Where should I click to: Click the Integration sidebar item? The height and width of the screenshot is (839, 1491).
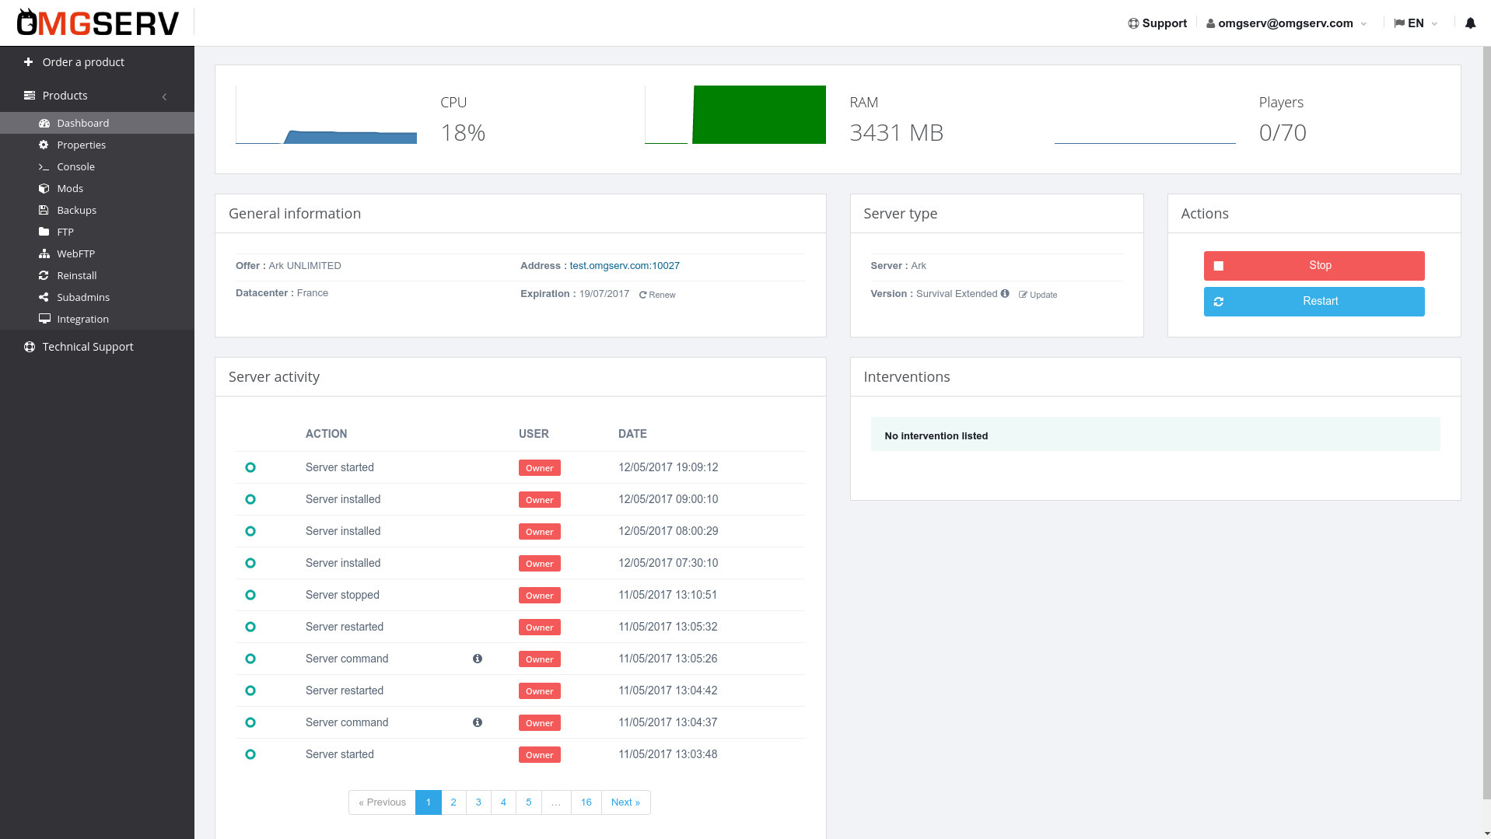pyautogui.click(x=97, y=319)
